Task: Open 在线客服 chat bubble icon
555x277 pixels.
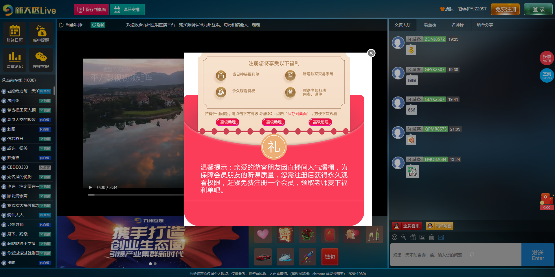Action: point(41,60)
